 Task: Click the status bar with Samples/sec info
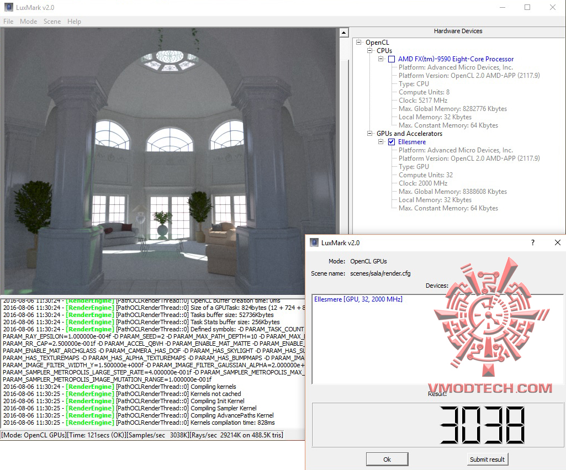142,435
